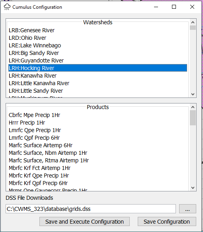The image size is (203, 232).
Task: Click the Watersheds scrollbar thumb
Action: coord(193,28)
